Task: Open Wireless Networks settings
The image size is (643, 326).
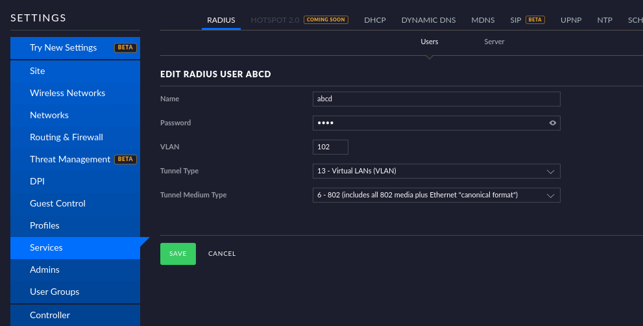Action: pyautogui.click(x=75, y=94)
